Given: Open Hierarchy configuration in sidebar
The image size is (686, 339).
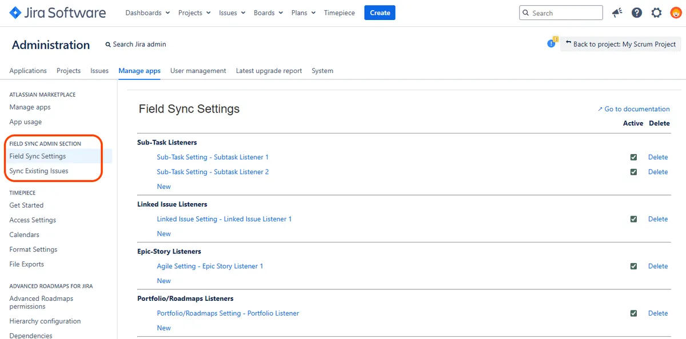Looking at the screenshot, I should 45,321.
